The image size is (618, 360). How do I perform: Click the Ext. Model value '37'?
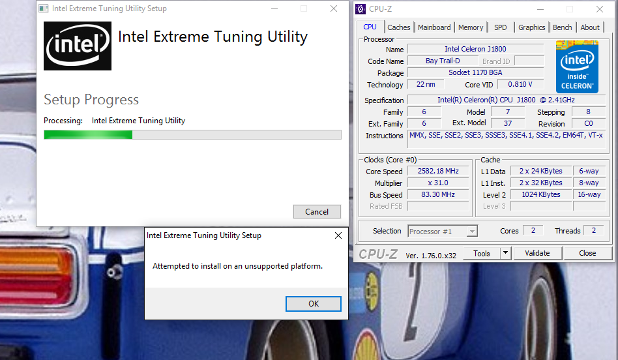[x=508, y=123]
